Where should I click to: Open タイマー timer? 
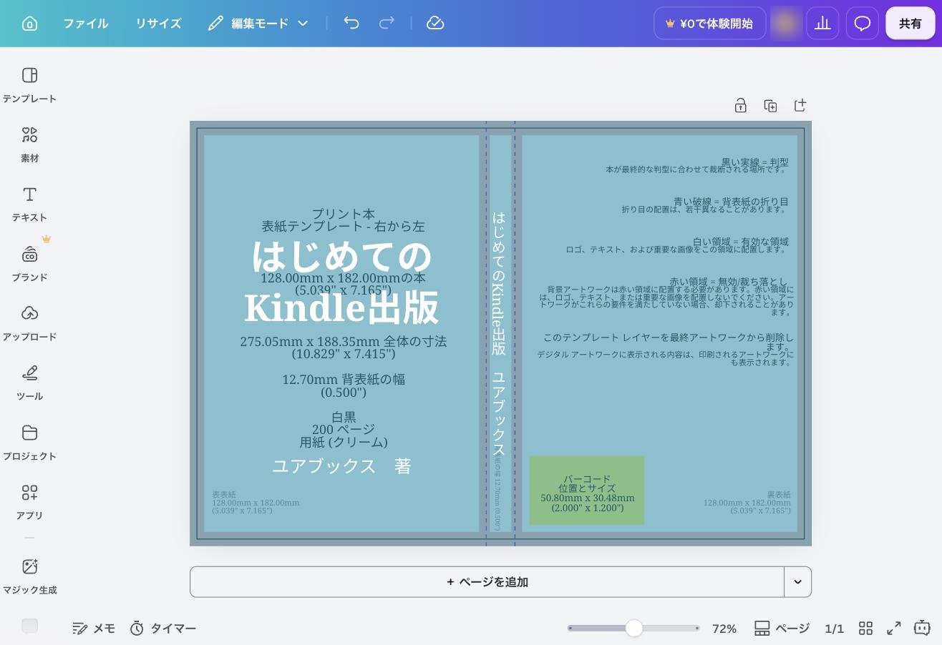[x=162, y=629]
